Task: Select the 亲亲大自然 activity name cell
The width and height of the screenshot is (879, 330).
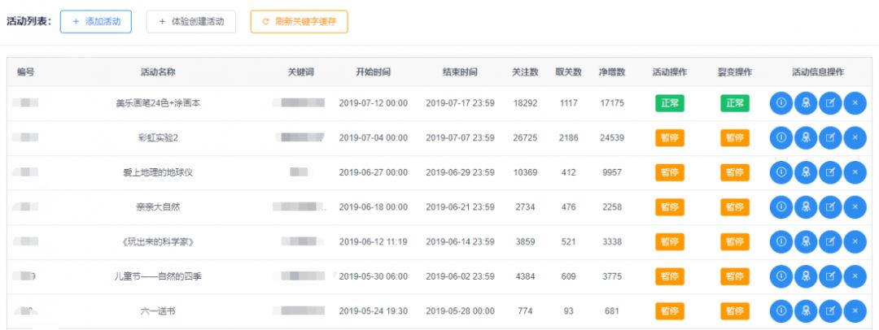Action: (x=158, y=207)
